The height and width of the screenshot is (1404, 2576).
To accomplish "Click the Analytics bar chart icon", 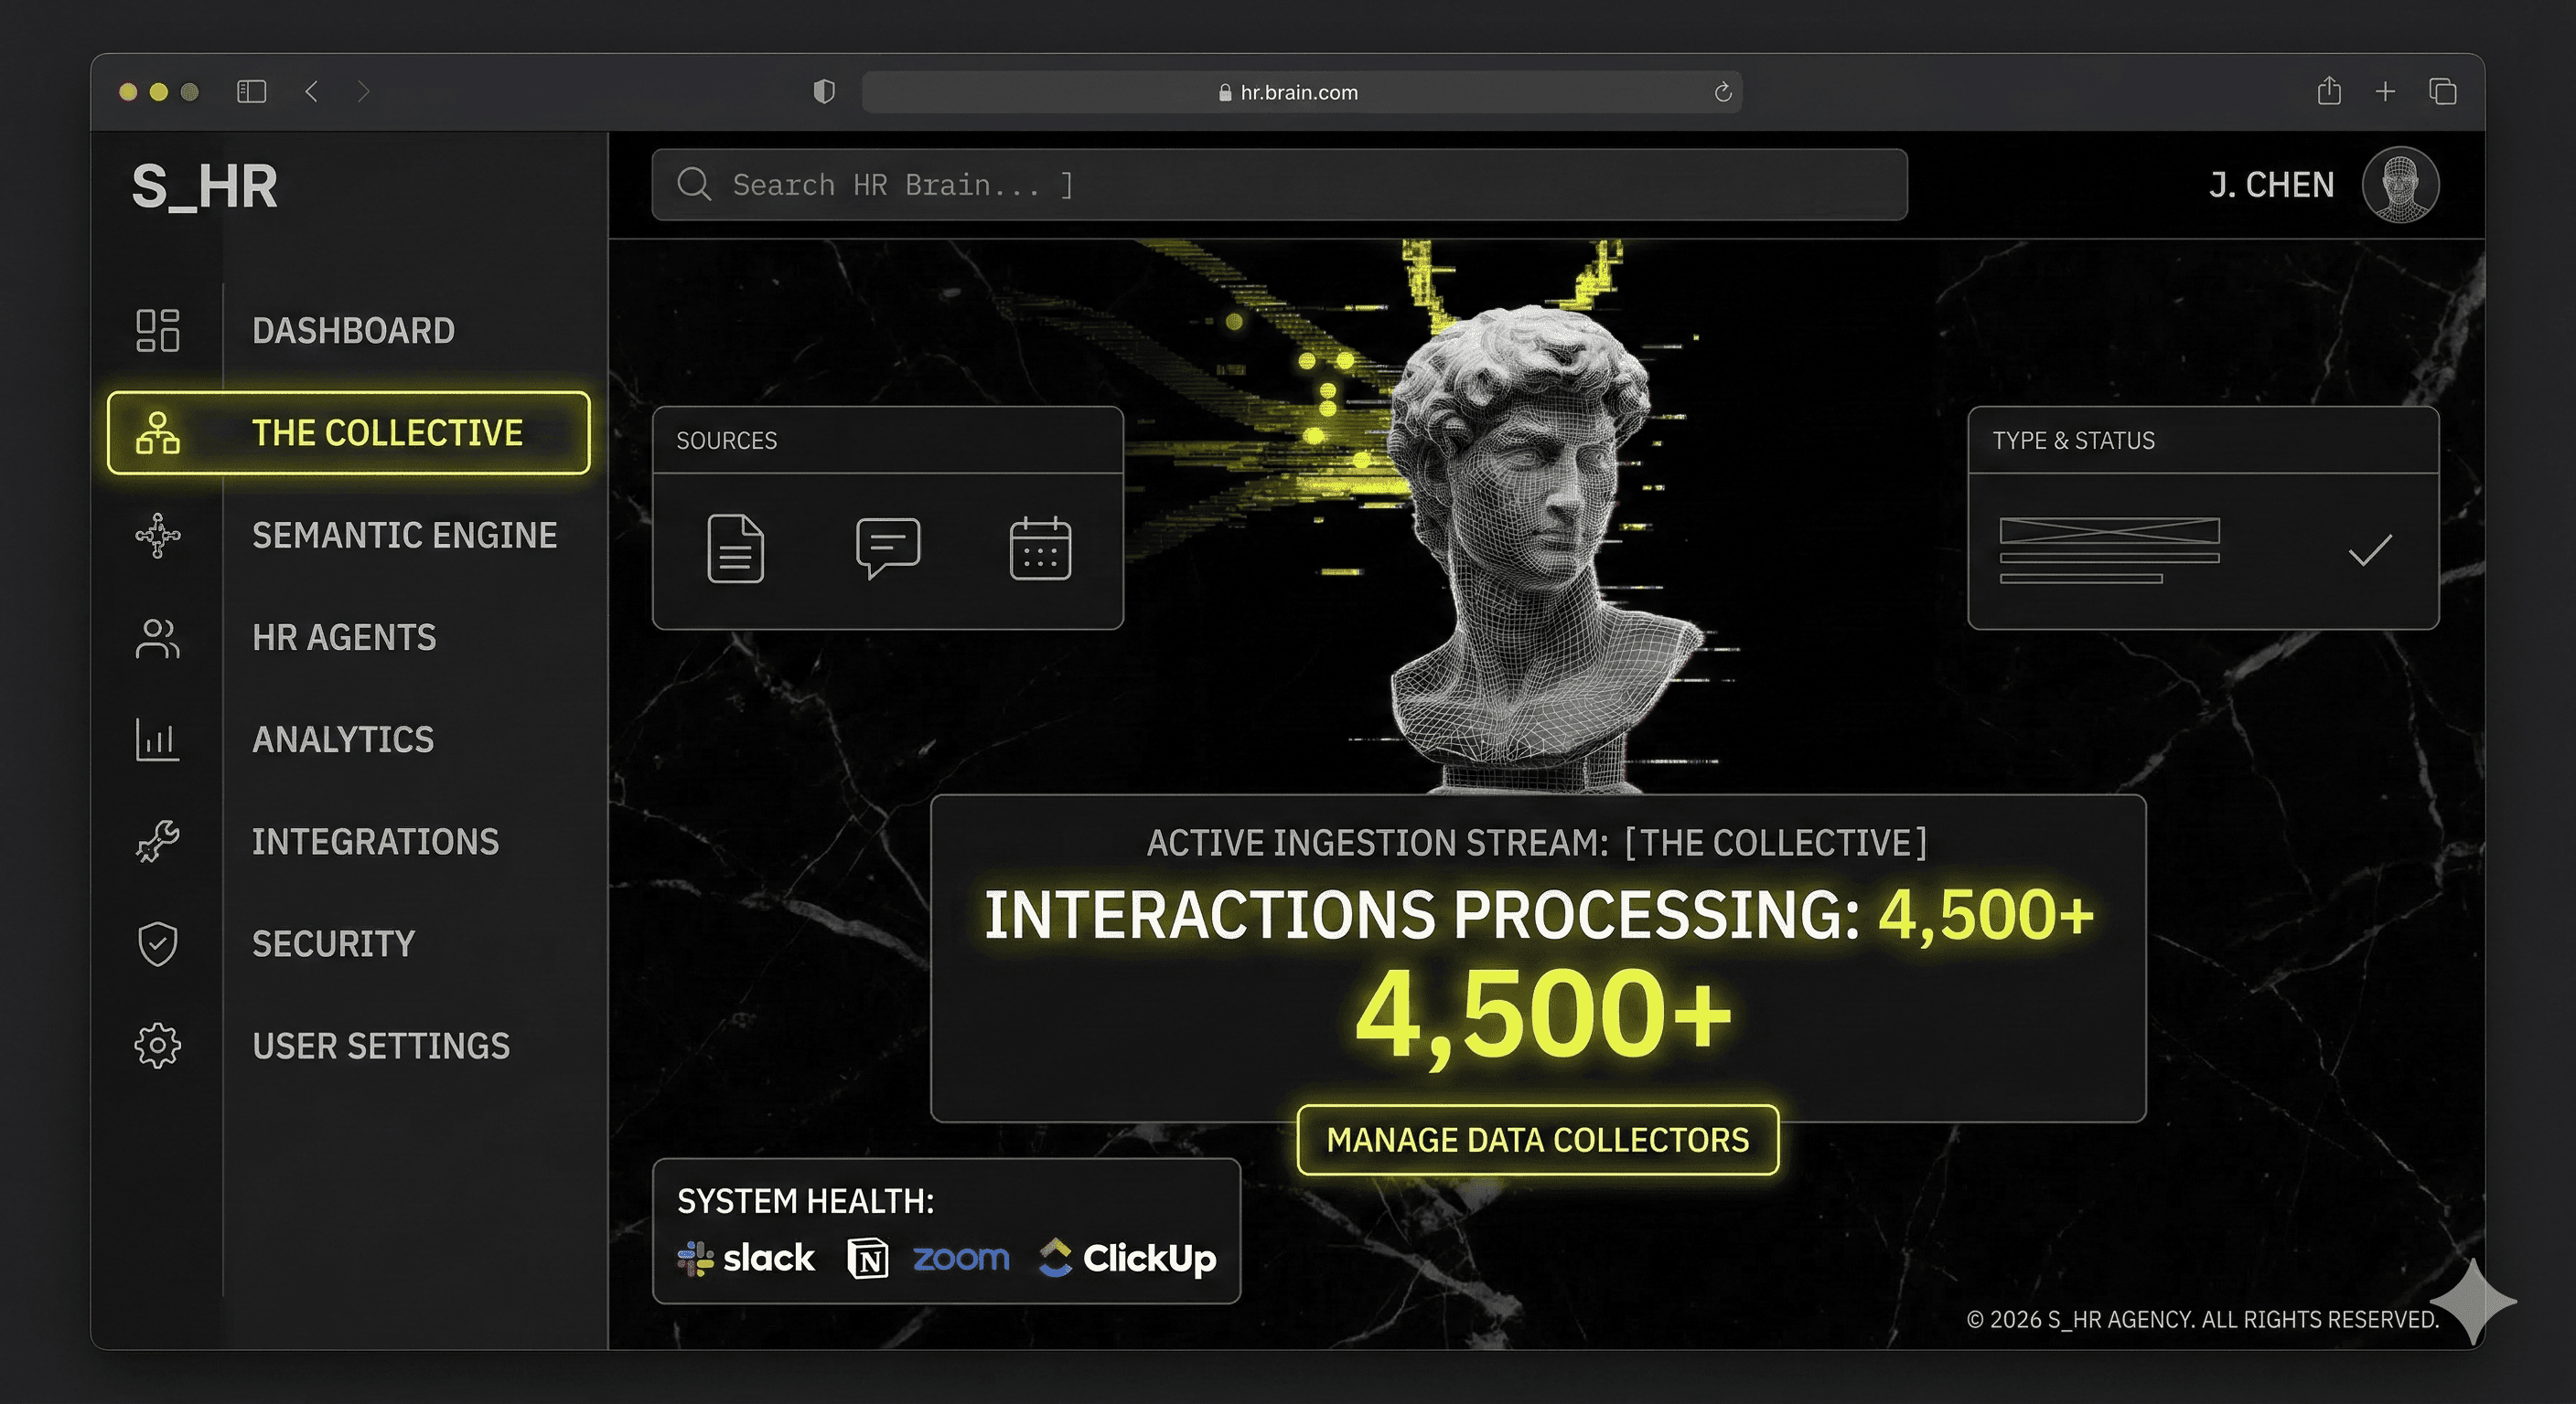I will 158,740.
